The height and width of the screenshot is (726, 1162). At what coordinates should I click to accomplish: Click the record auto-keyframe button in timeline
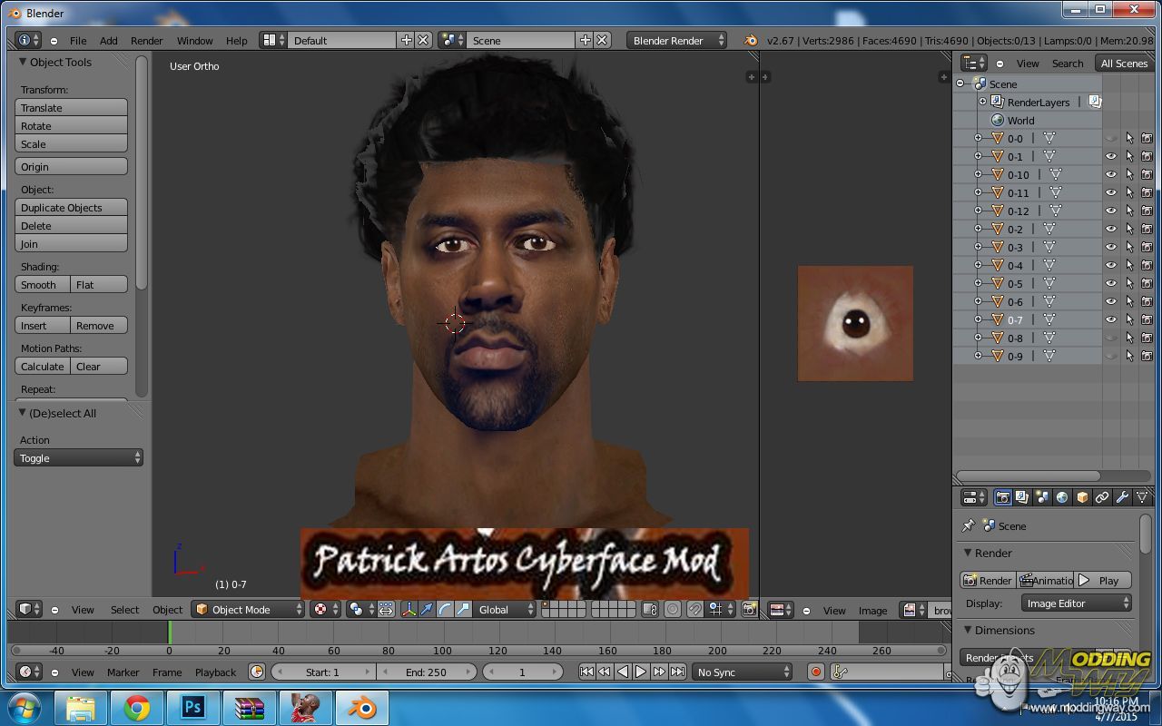tap(815, 672)
